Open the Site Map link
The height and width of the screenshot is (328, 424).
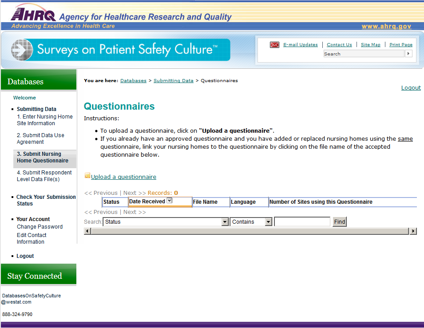coord(370,45)
